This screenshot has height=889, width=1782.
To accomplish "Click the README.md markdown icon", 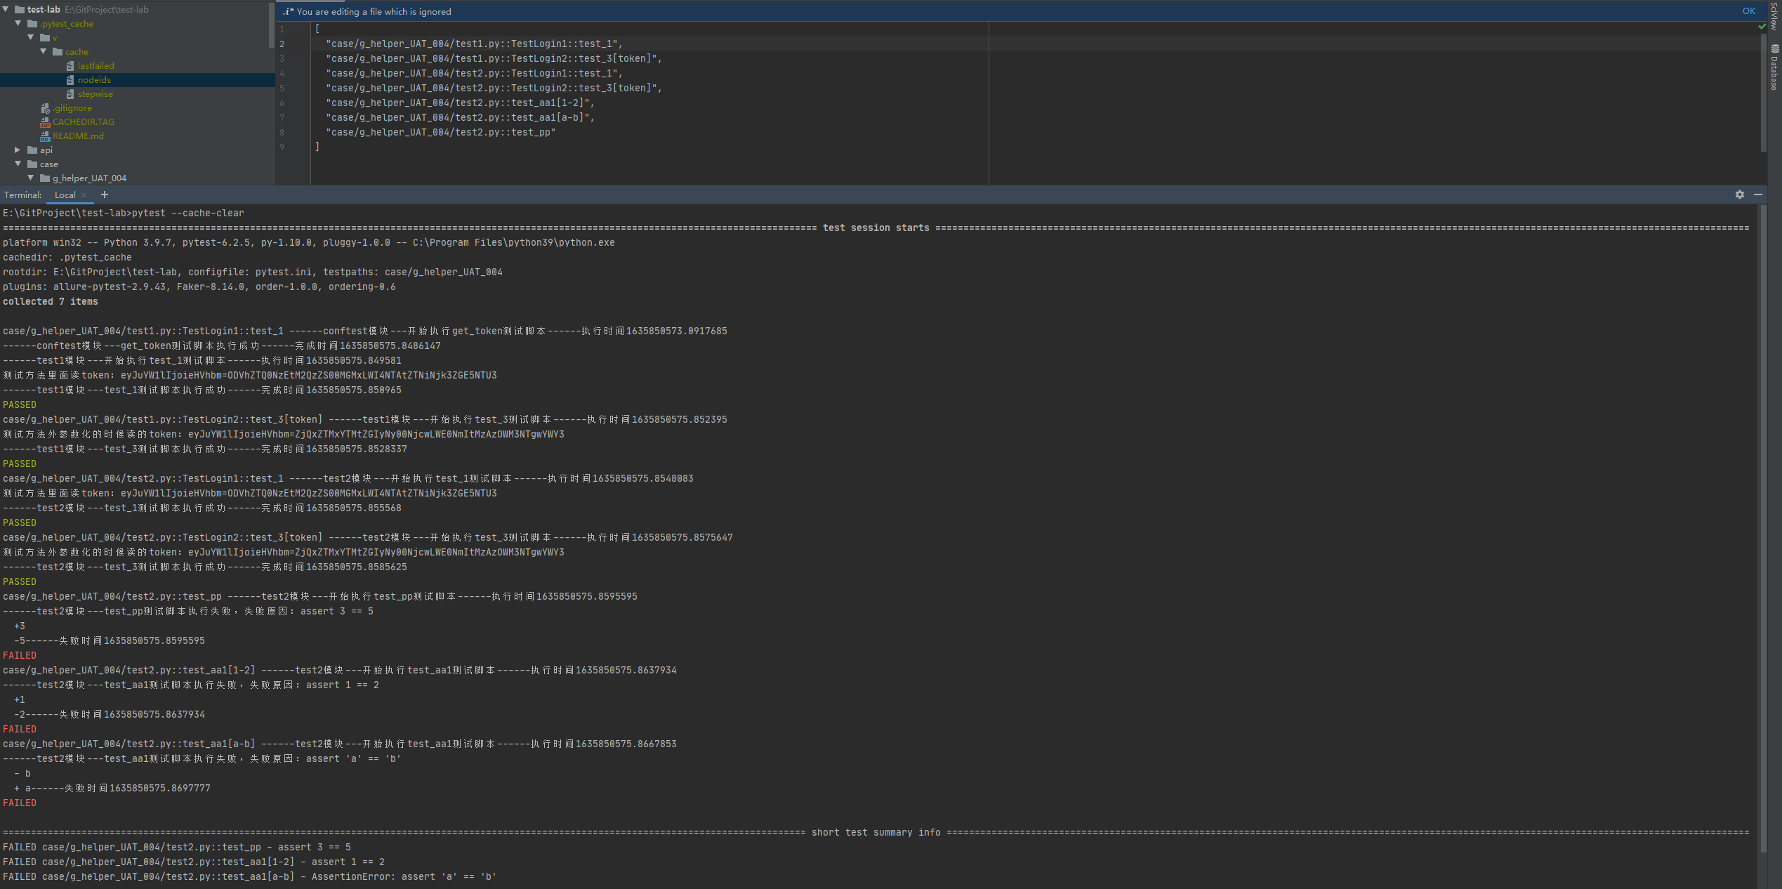I will click(45, 136).
